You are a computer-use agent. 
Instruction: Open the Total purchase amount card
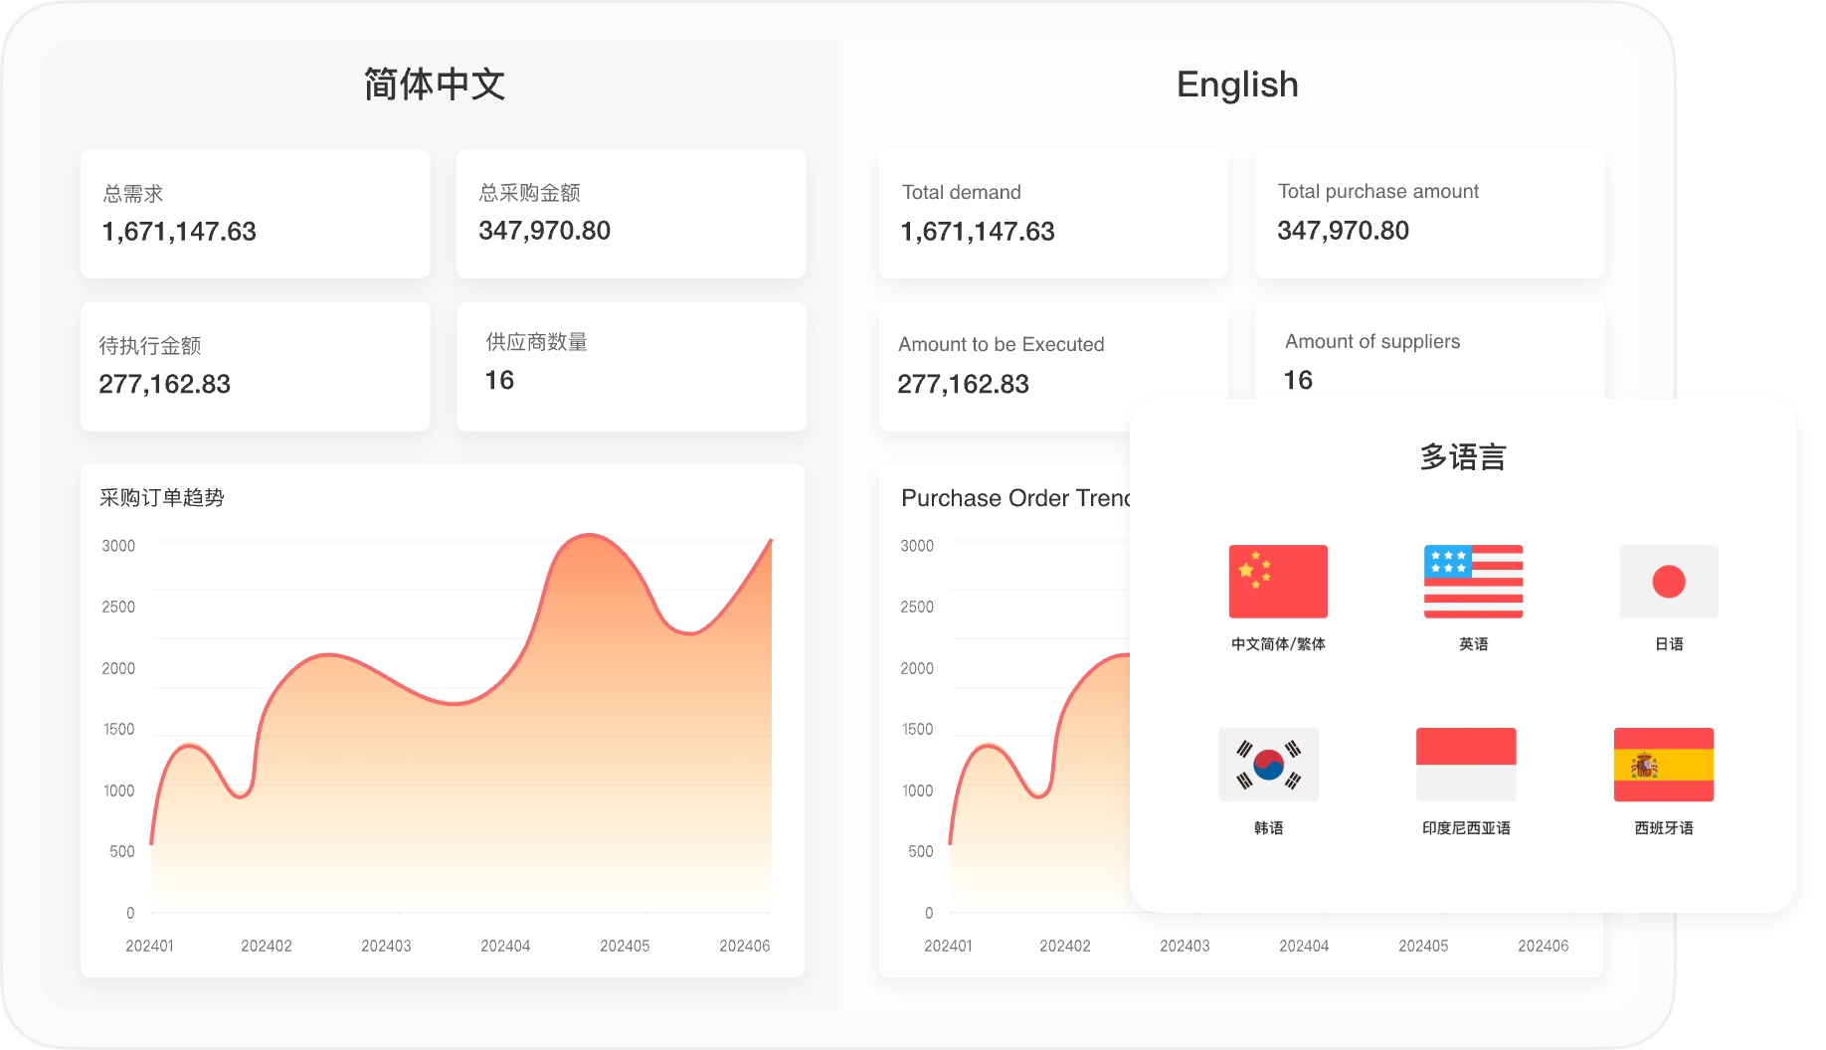(1429, 214)
